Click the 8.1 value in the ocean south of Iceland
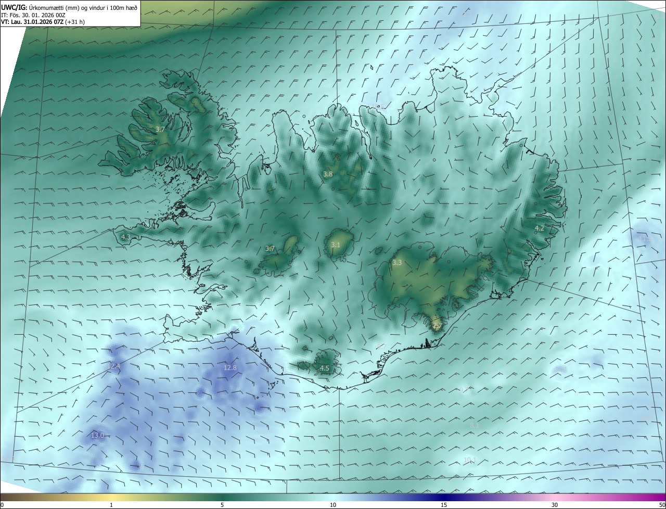This screenshot has width=666, height=509. pos(475,426)
